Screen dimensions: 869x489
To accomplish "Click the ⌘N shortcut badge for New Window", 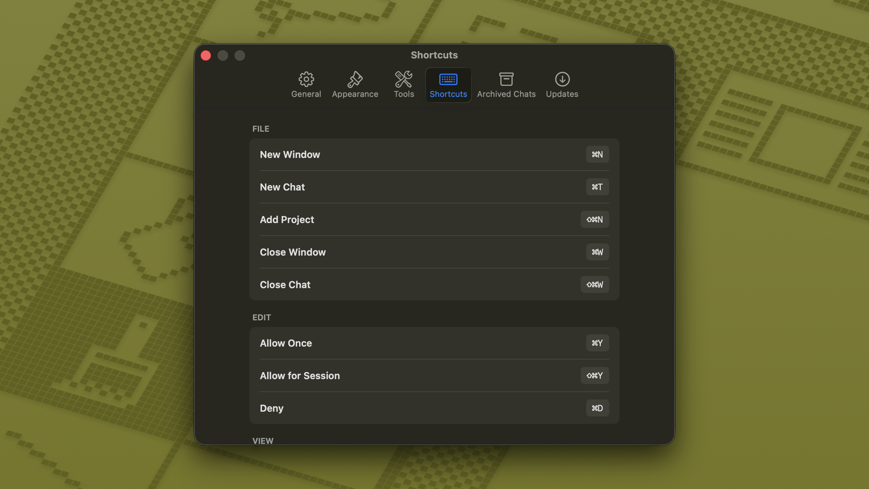I will click(x=597, y=154).
